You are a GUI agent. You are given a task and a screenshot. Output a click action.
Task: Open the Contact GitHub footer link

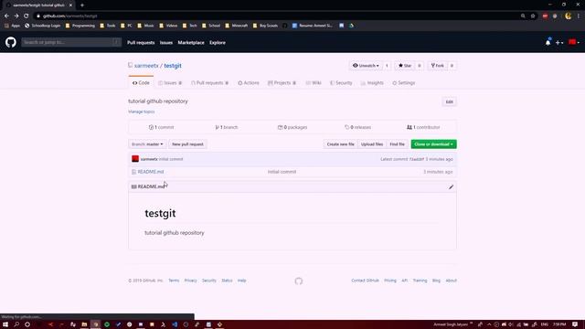(x=365, y=281)
